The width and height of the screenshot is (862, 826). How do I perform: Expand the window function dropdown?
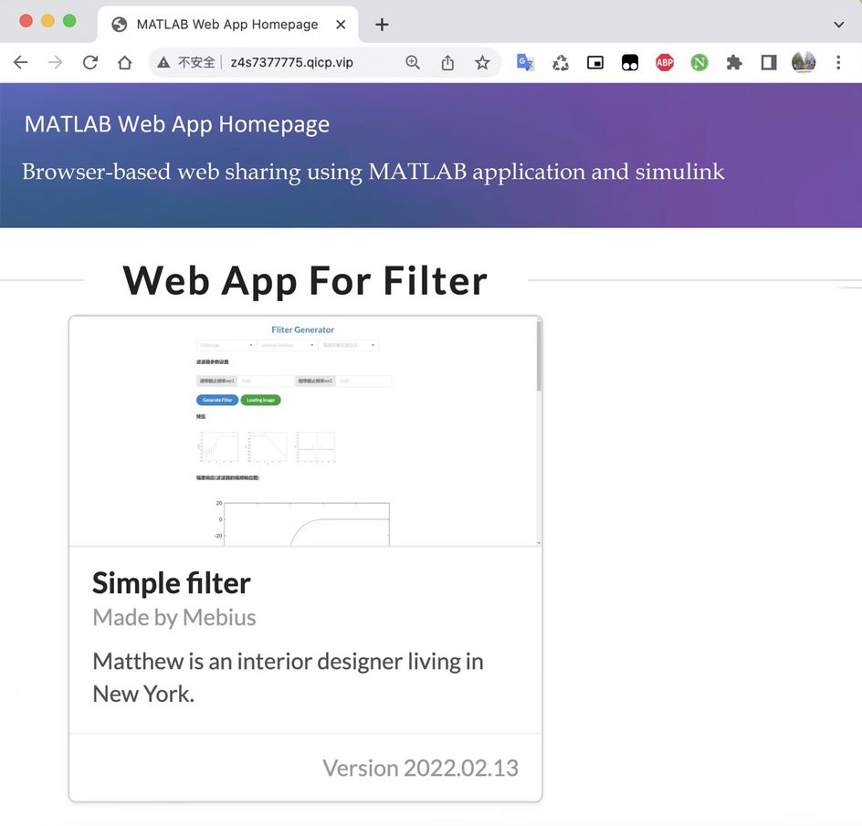pyautogui.click(x=287, y=345)
